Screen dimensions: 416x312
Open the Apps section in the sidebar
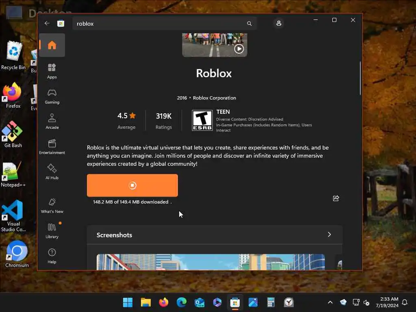tap(52, 71)
